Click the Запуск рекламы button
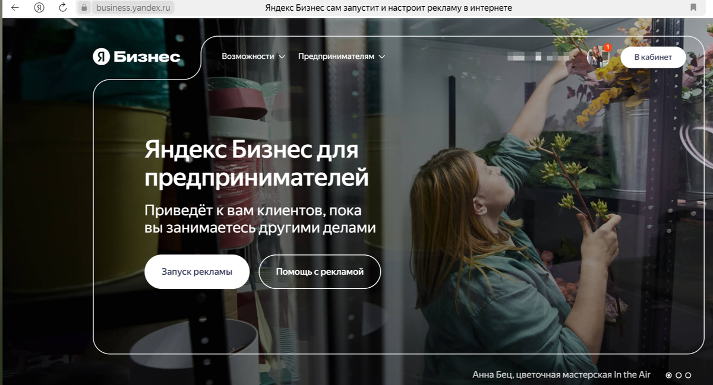The image size is (713, 385). pos(197,272)
